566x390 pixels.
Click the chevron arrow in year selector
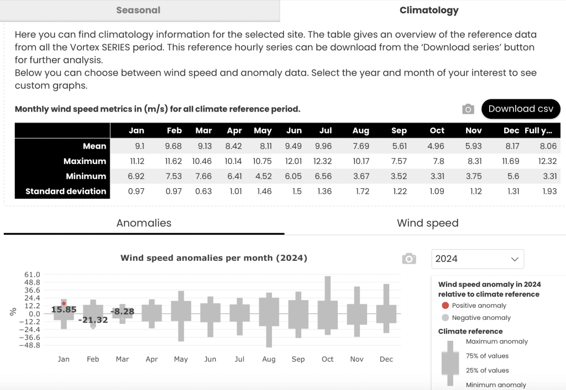515,259
